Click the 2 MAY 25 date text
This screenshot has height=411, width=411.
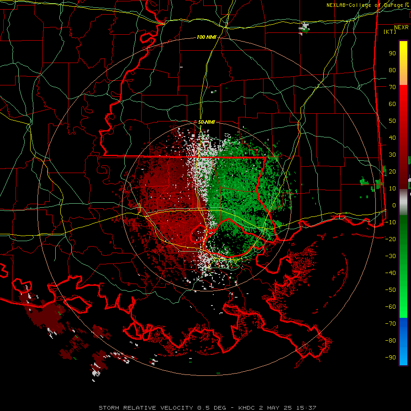[x=275, y=408]
